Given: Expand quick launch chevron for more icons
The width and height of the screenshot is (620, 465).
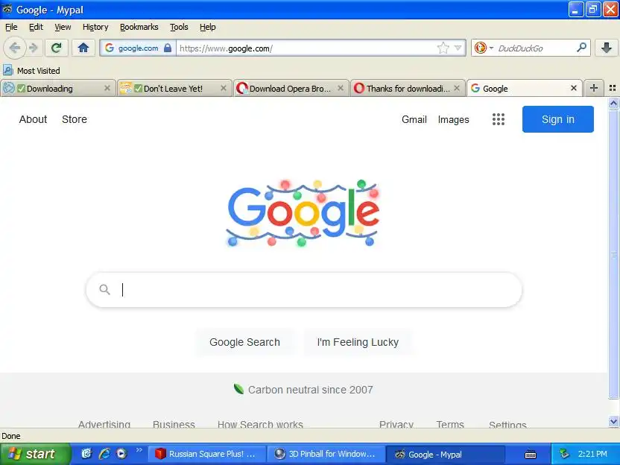Looking at the screenshot, I should [139, 450].
